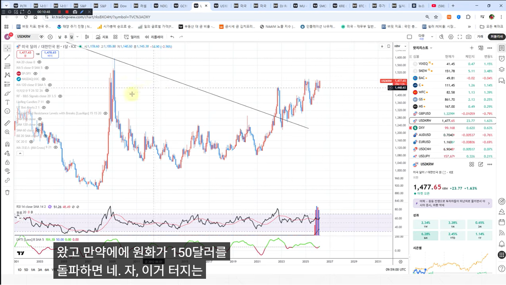Viewport: 506px width, 285px height.
Task: Focus the browser address bar URL
Action: click(101, 17)
